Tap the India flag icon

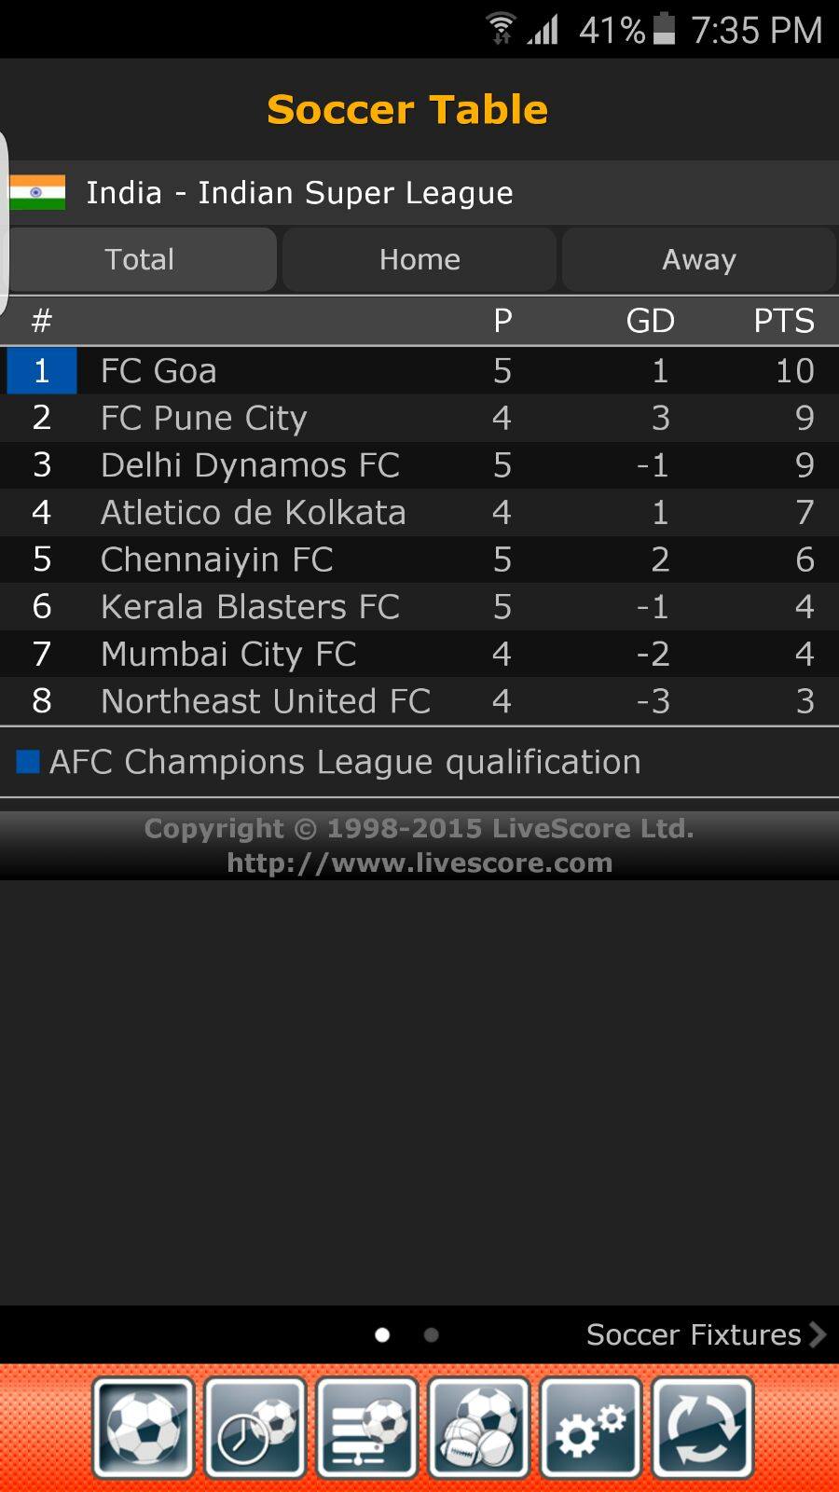coord(37,192)
